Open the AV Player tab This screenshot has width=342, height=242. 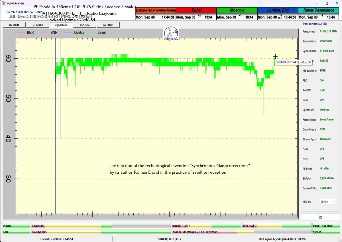click(108, 25)
